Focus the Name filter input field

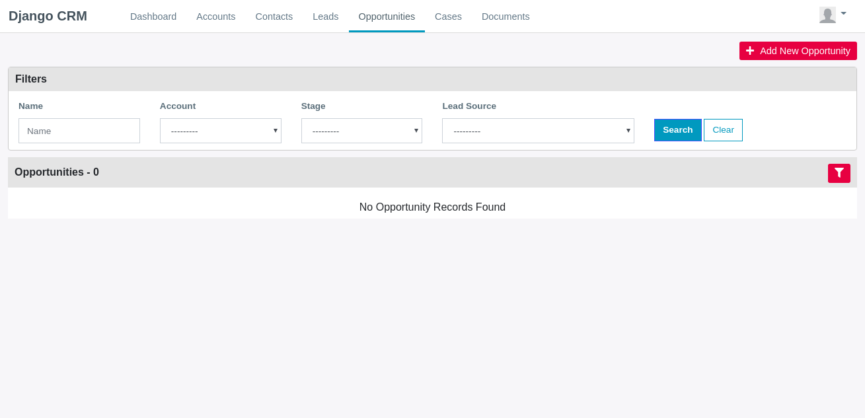(79, 131)
